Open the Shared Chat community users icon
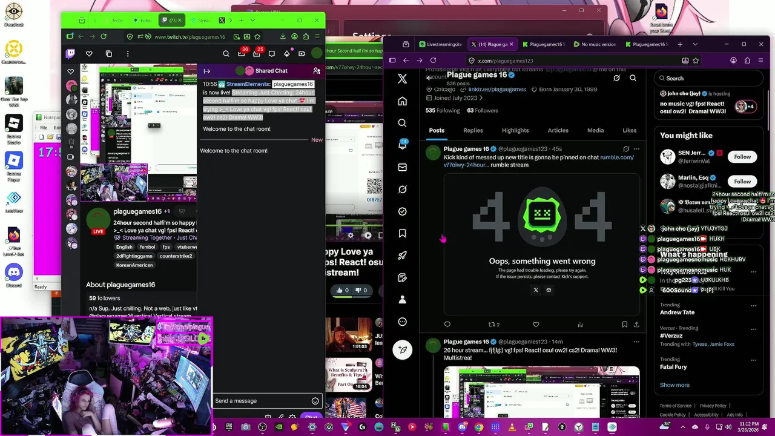Viewport: 775px width, 436px height. pos(316,71)
